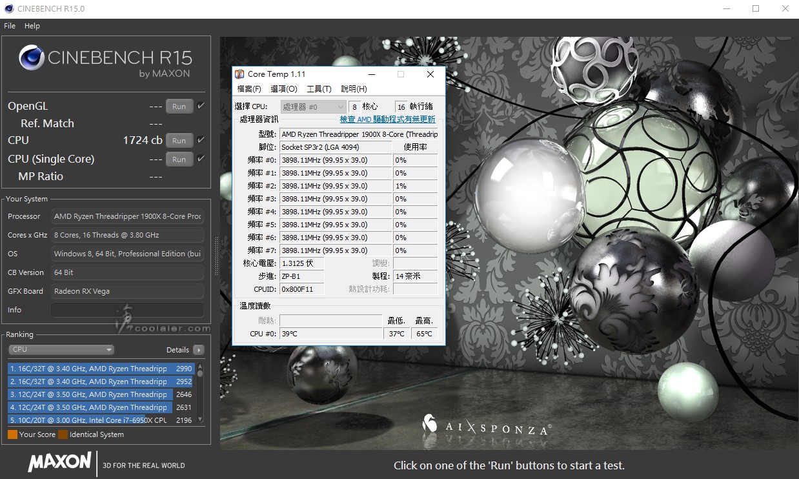Image resolution: width=799 pixels, height=479 pixels.
Task: Run the OpenGL benchmark
Action: (x=179, y=107)
